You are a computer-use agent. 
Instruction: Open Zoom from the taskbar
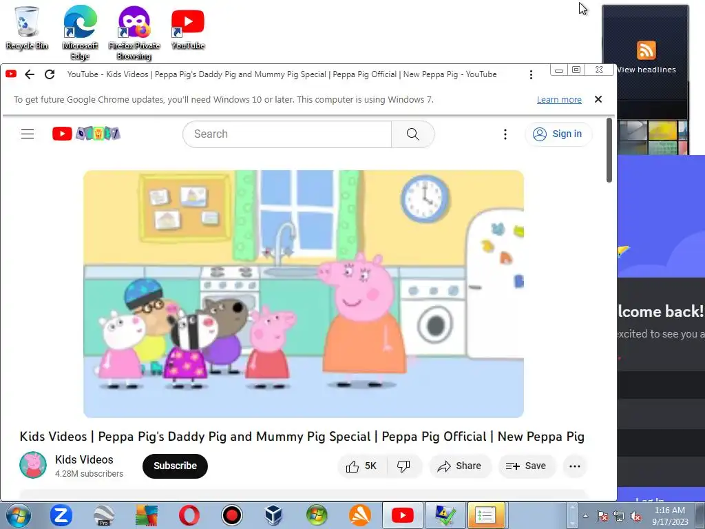61,515
